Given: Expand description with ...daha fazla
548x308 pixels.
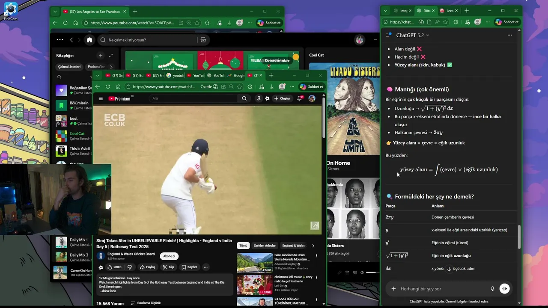Looking at the screenshot, I should pos(107,291).
